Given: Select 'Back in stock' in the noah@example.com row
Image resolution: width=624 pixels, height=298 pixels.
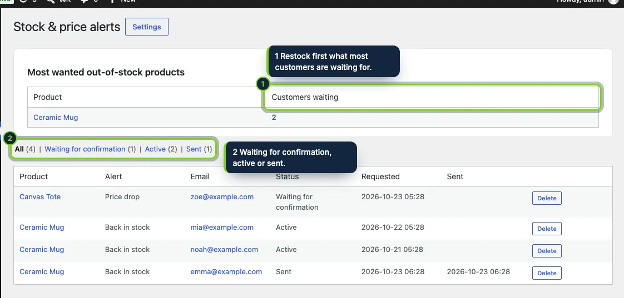Looking at the screenshot, I should point(127,250).
